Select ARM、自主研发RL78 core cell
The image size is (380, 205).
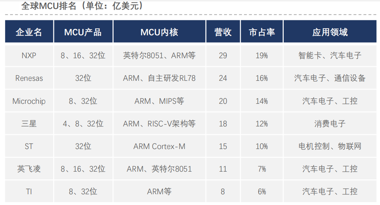pyautogui.click(x=160, y=78)
